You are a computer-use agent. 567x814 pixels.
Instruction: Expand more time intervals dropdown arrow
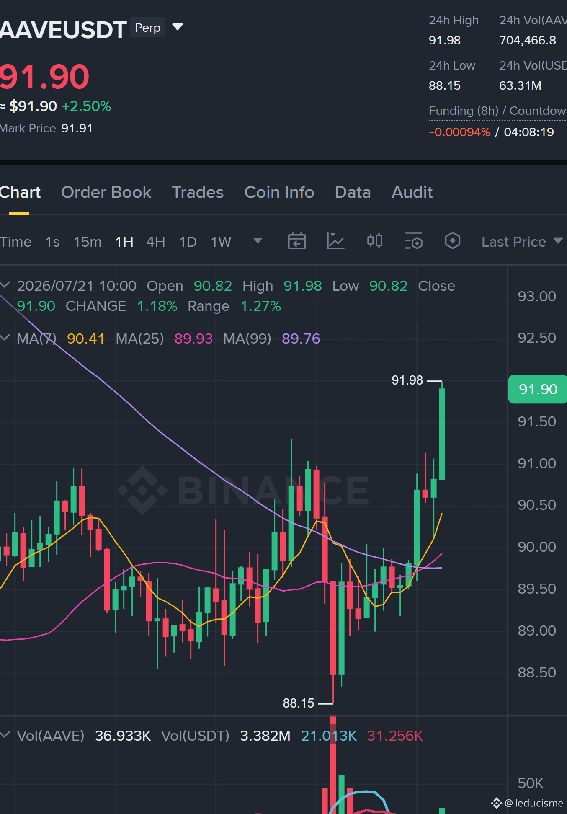[x=258, y=240]
